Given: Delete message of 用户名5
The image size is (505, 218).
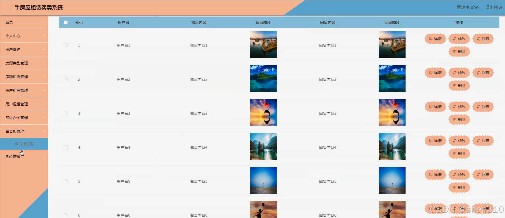Looking at the screenshot, I should (459, 188).
